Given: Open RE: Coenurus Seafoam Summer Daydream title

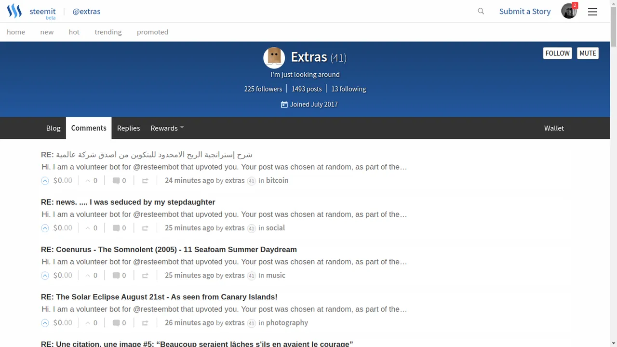Looking at the screenshot, I should [169, 250].
